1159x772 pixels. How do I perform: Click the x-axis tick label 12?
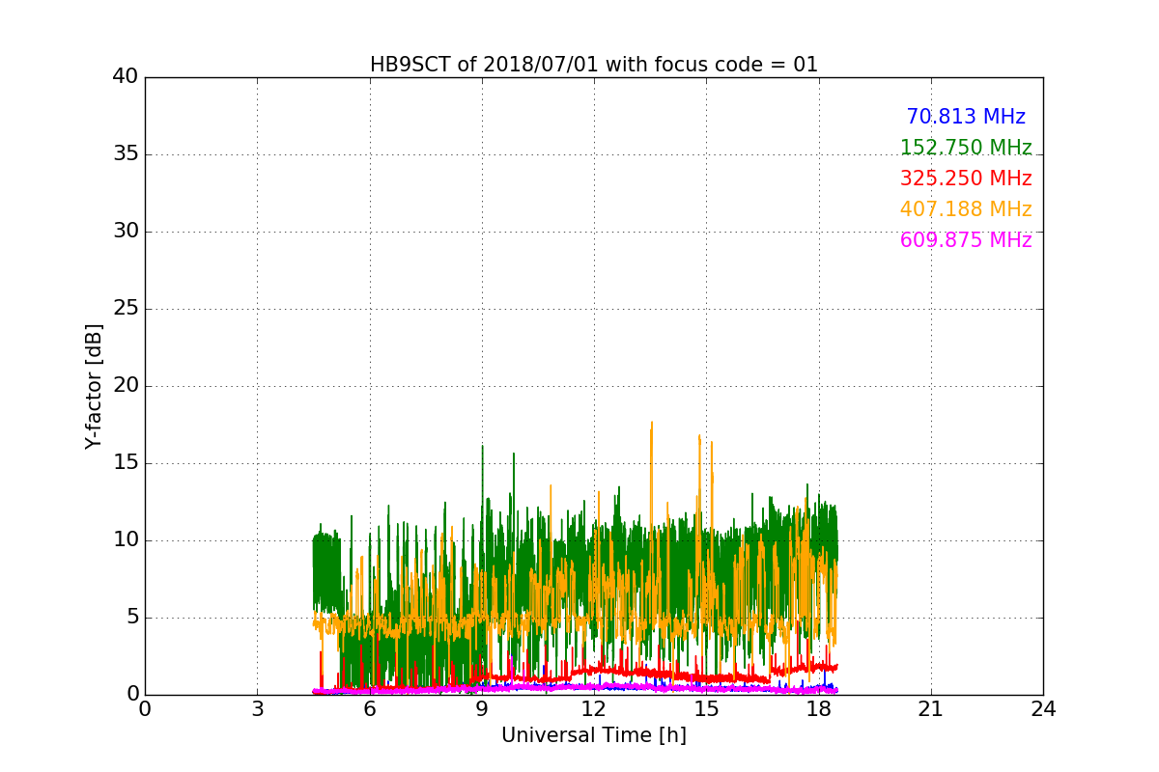(593, 708)
